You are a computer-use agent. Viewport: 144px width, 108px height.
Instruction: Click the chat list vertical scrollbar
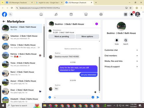[x=44, y=41]
